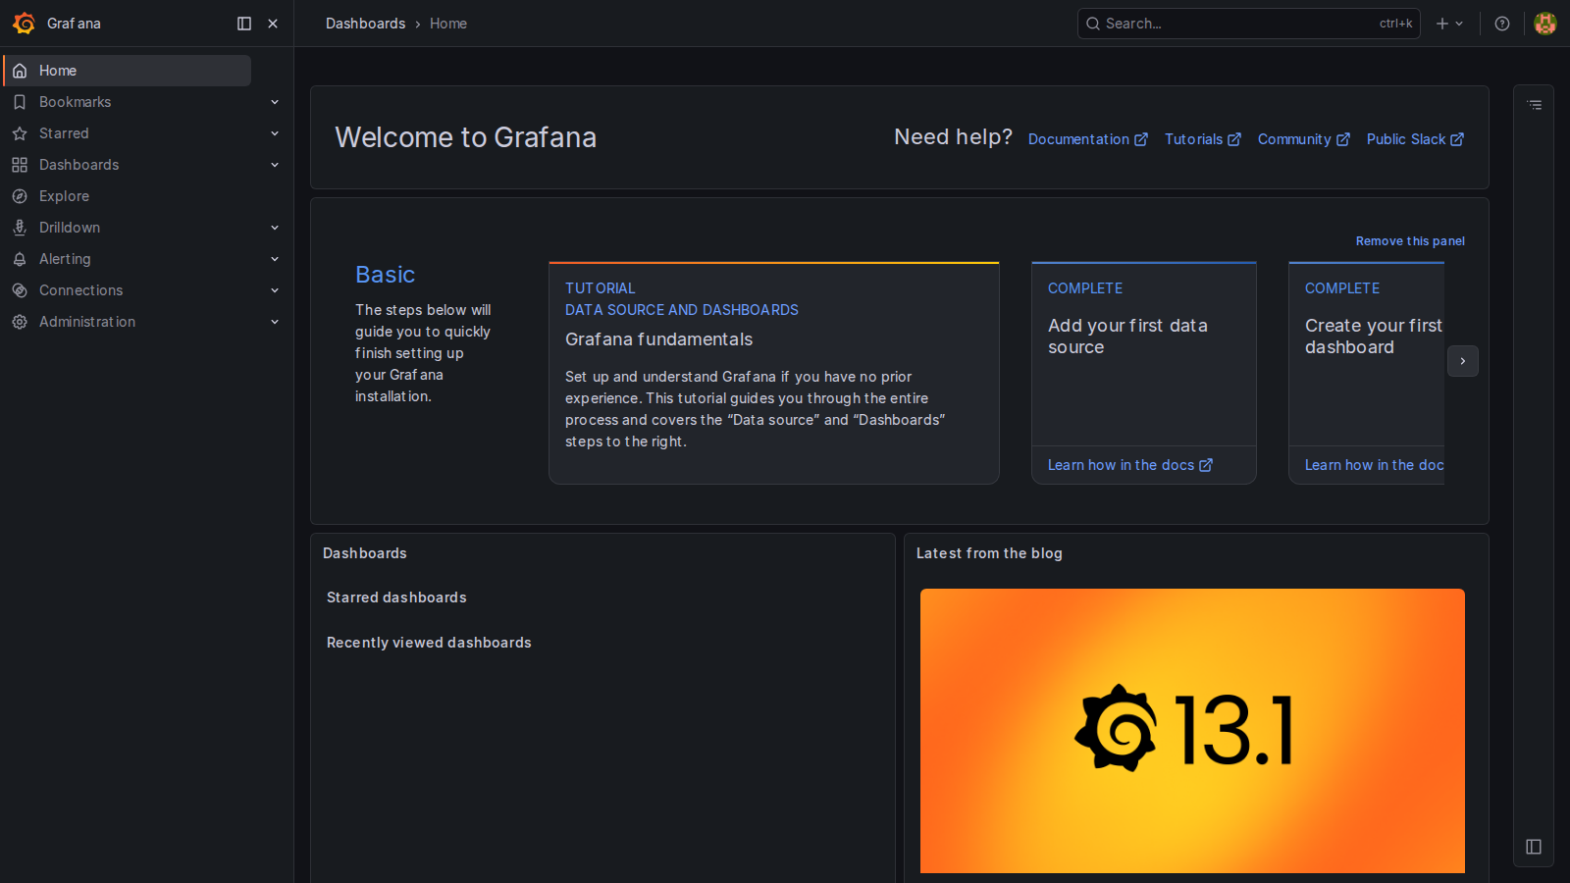Expand the Bookmarks section chevron
1570x883 pixels.
point(275,102)
